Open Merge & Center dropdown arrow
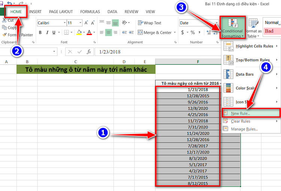 click(x=175, y=33)
